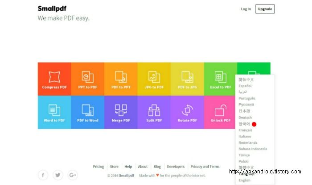Open the Rotate PDF tool
Viewport: 312px width, 185px height.
pos(187,112)
